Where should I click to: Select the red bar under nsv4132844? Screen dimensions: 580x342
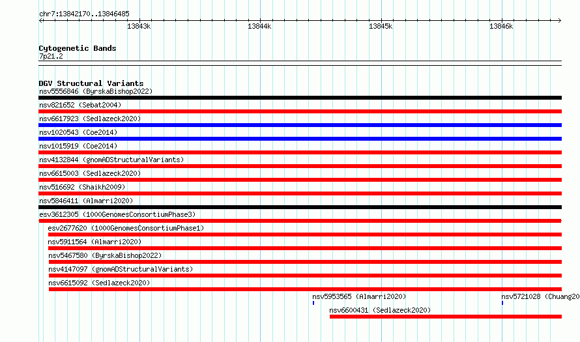(x=300, y=166)
